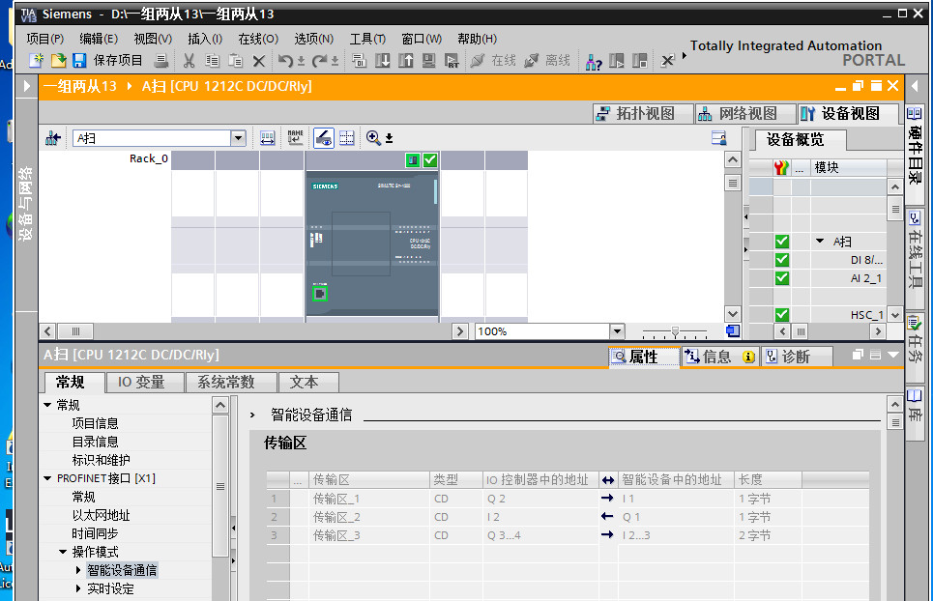Switch to the 拓扑视图 tab
Viewport: 933px width, 601px height.
643,114
